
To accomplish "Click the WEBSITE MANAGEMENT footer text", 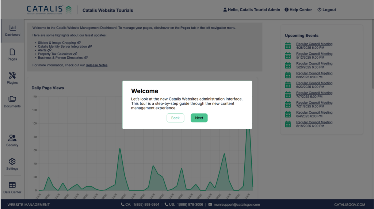I will [28, 205].
